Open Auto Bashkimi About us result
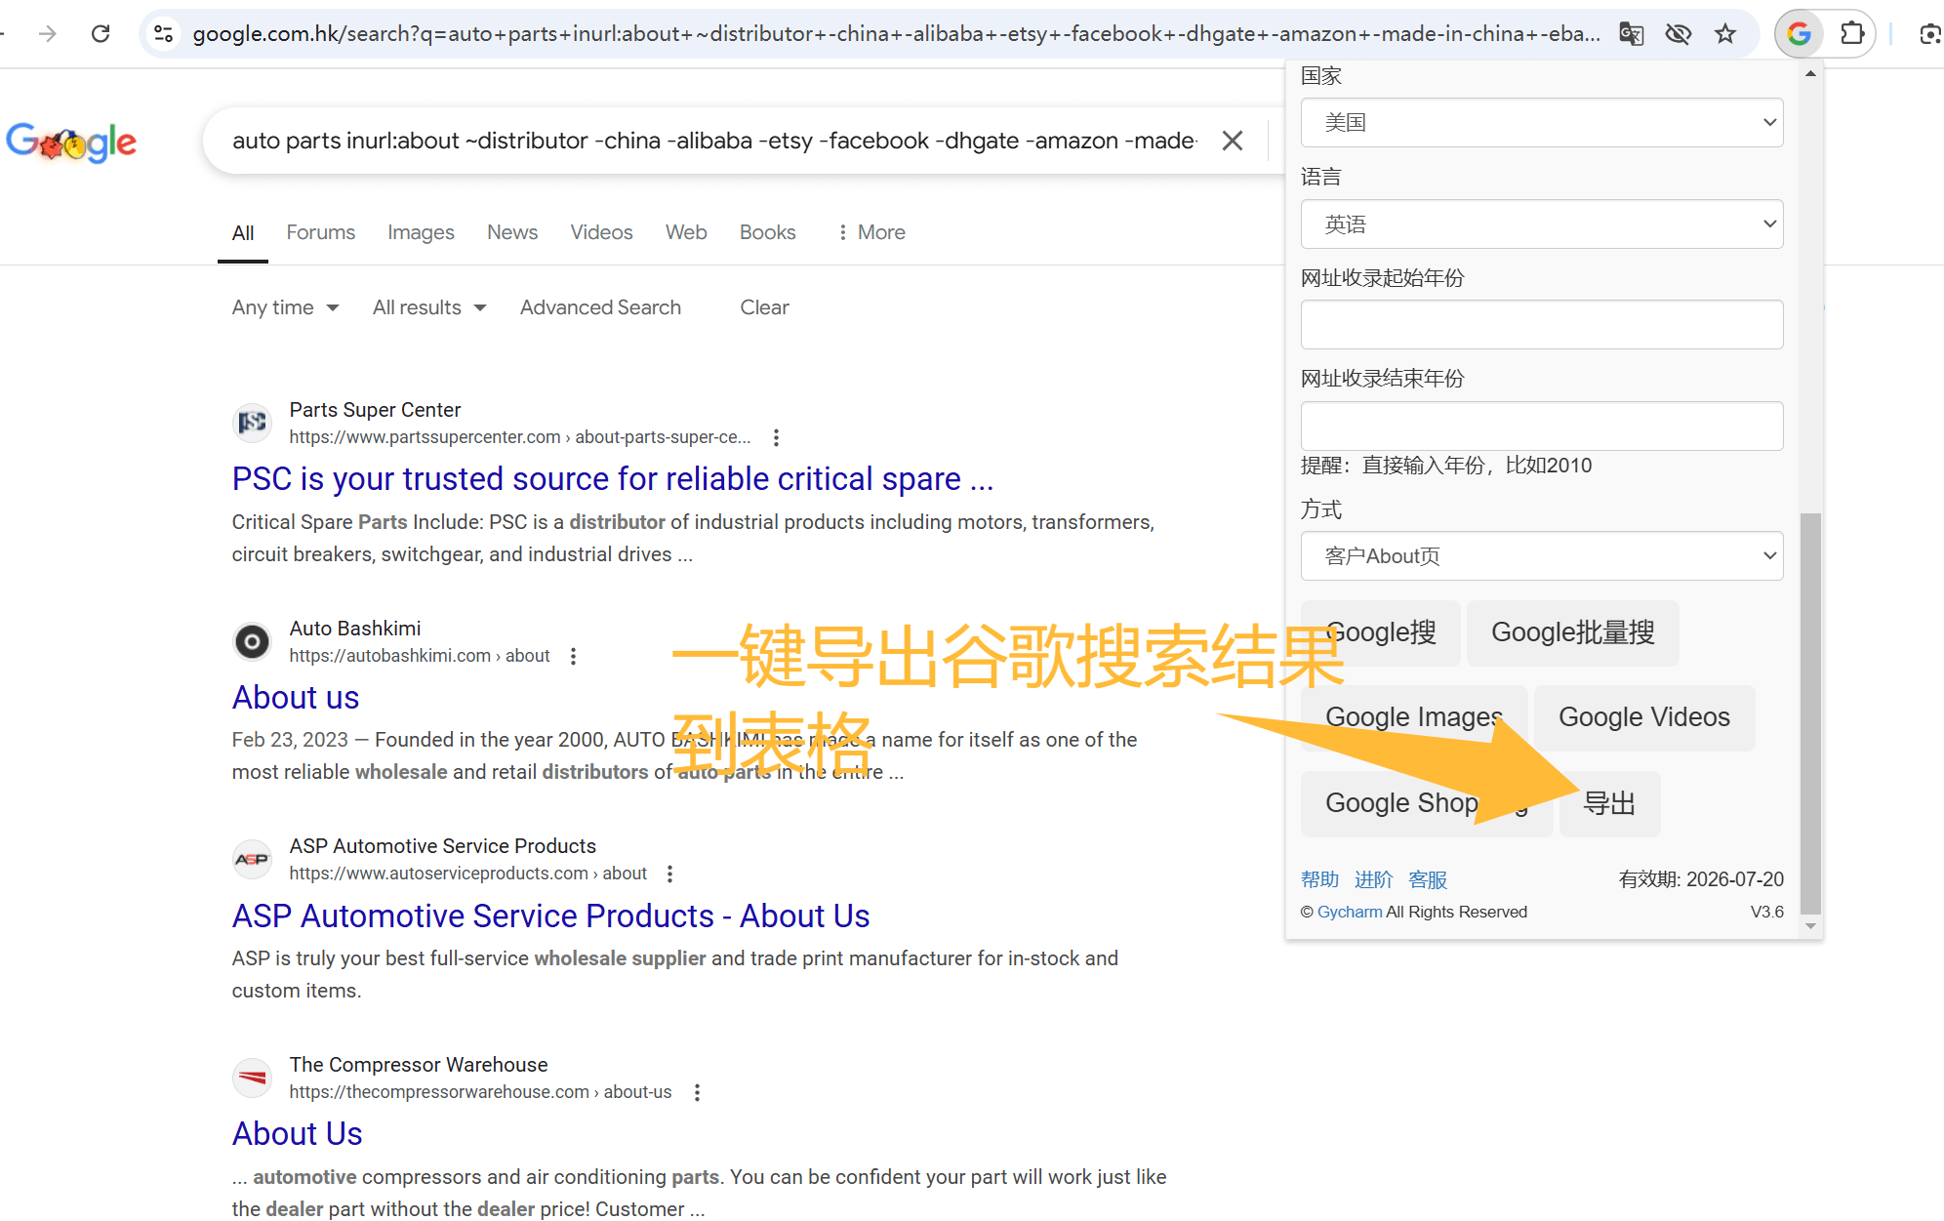This screenshot has height=1221, width=1944. 296,698
